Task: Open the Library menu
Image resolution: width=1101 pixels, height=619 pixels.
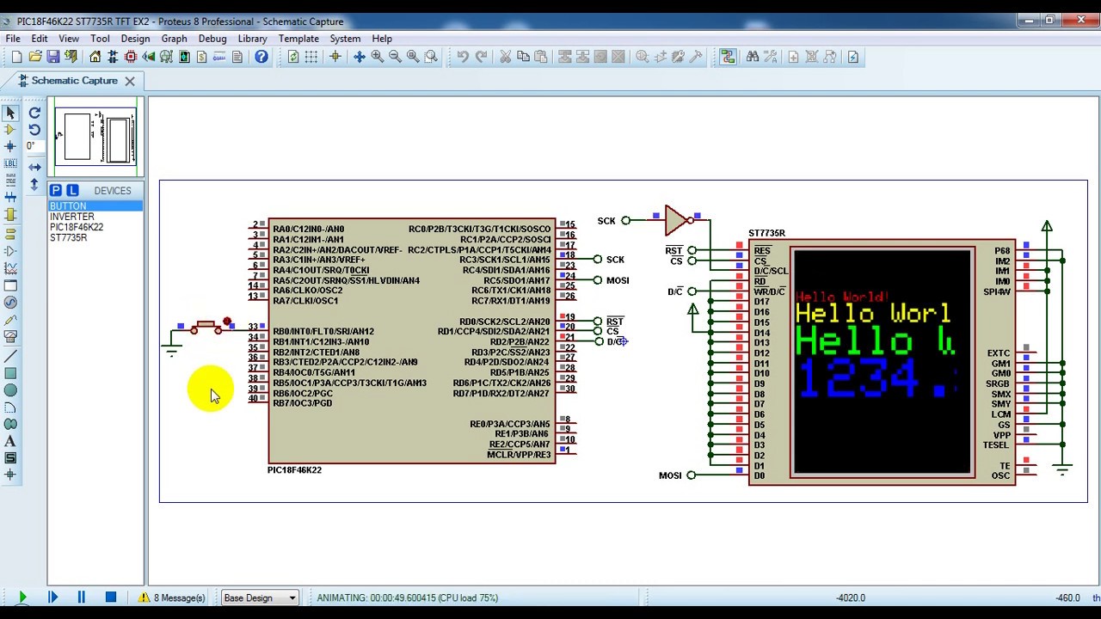Action: 252,39
